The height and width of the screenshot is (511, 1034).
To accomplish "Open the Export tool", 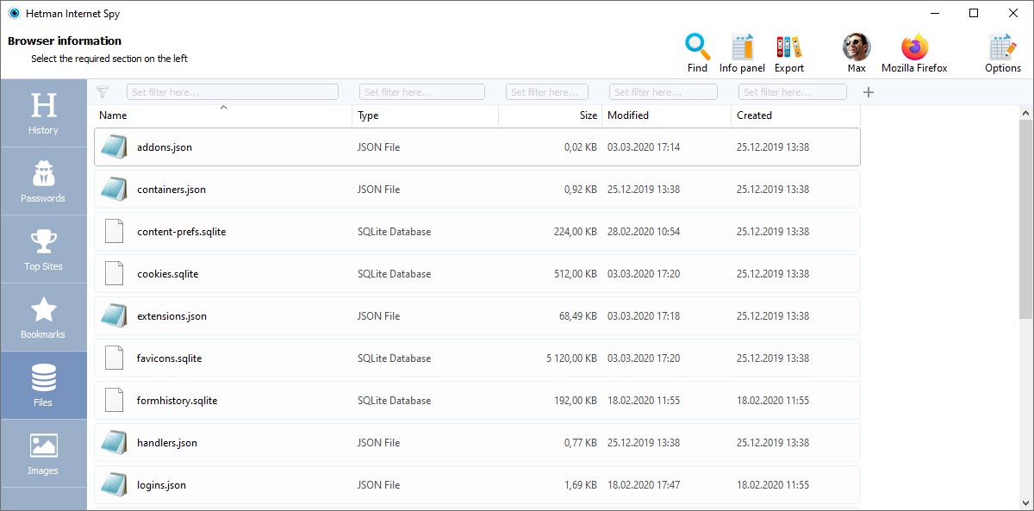I will click(788, 53).
